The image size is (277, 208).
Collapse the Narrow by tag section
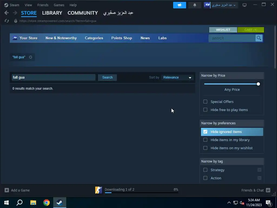[x=232, y=161]
